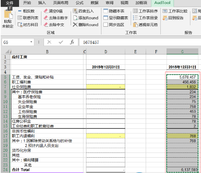201x173 pixels.
Task: Click the select-all corner triangle
Action: (7, 52)
